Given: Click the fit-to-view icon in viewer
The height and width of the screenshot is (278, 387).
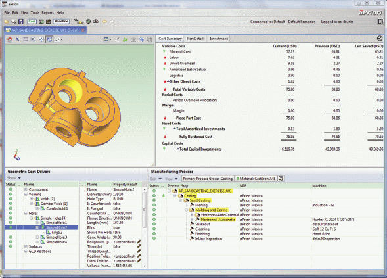Looking at the screenshot, I should point(41,39).
